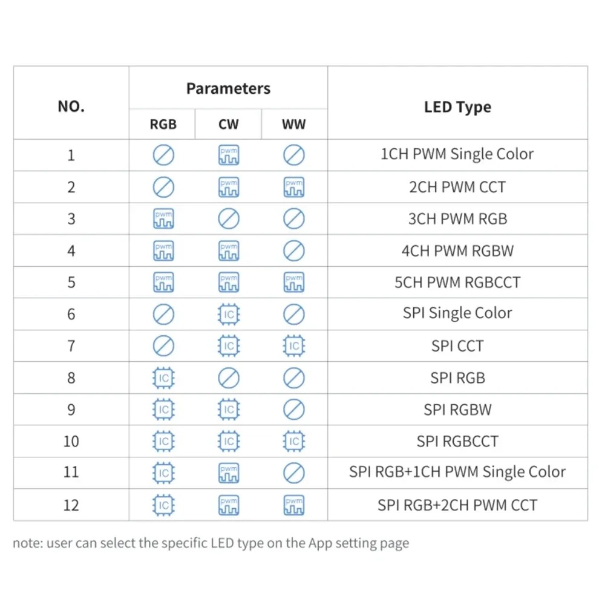This screenshot has width=605, height=605.
Task: Click the IC chip icon in row 6 CW column
Action: click(x=229, y=314)
